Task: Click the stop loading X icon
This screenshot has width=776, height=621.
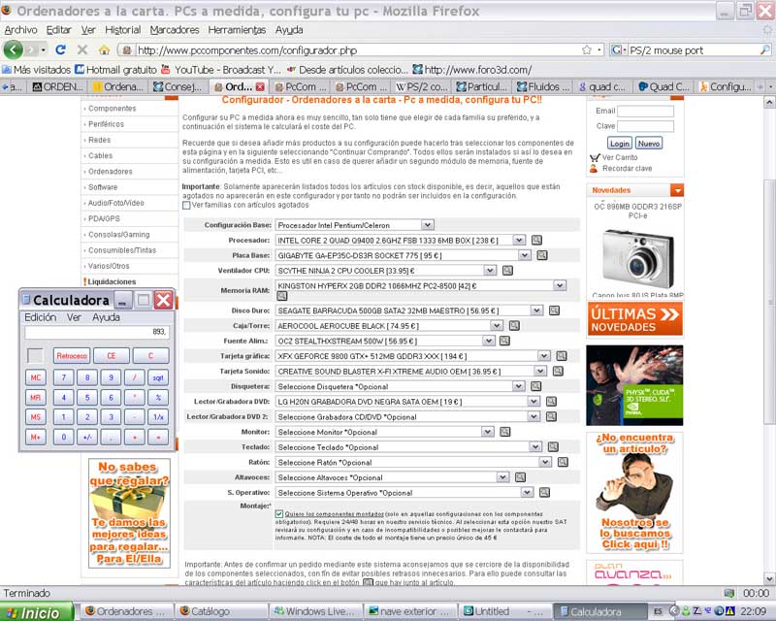Action: pos(82,49)
